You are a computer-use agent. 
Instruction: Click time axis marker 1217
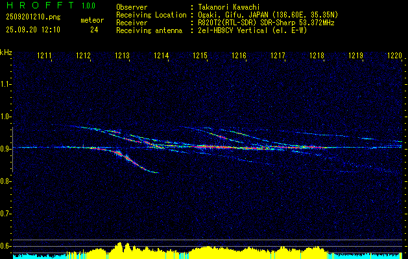(278, 55)
